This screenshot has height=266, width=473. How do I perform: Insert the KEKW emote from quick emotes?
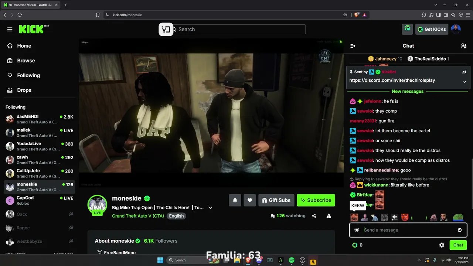[354, 217]
